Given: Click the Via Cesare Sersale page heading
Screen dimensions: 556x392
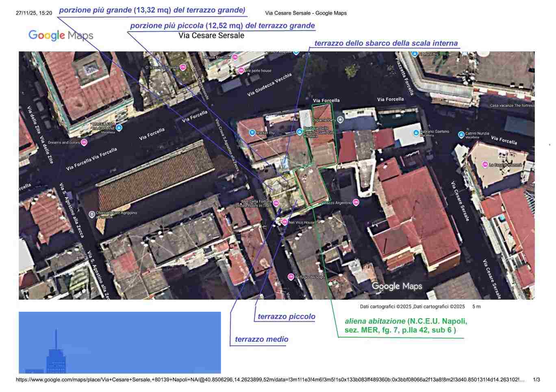Looking at the screenshot, I should 211,35.
